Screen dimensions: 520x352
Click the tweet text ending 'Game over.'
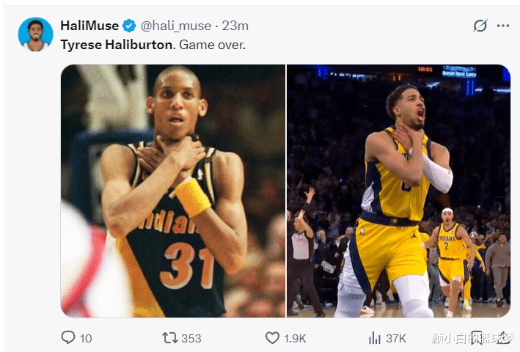point(153,45)
